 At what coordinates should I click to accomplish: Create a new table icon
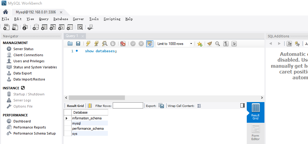44,27
